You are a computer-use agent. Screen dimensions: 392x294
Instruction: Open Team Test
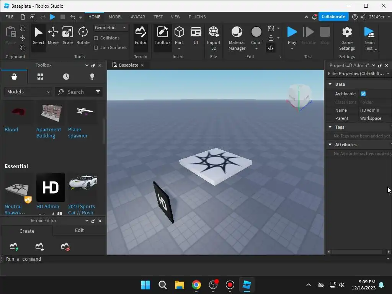click(369, 39)
